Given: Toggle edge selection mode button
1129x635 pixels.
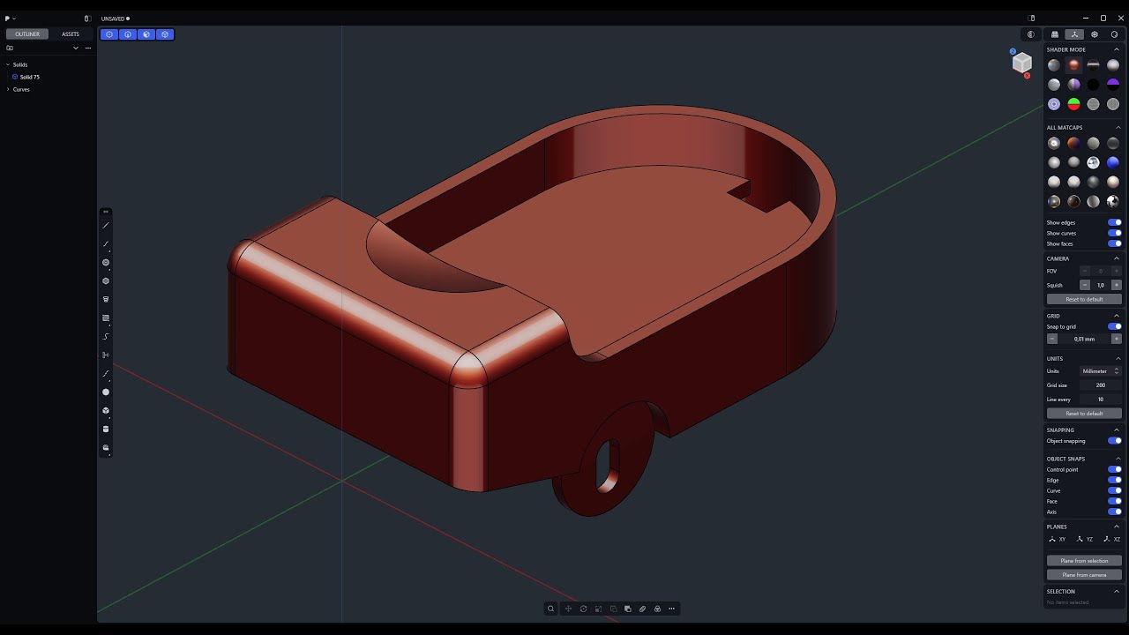Looking at the screenshot, I should coord(128,34).
